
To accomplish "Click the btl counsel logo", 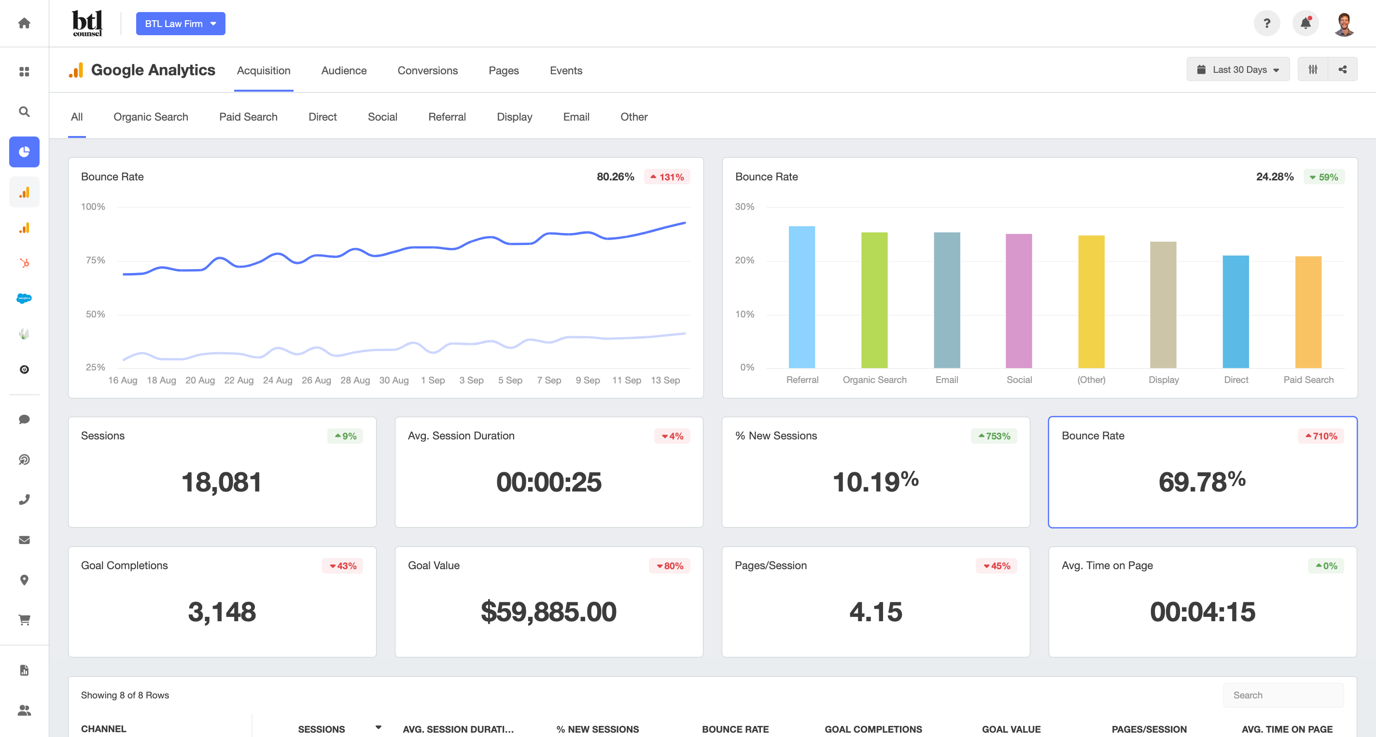I will click(87, 24).
